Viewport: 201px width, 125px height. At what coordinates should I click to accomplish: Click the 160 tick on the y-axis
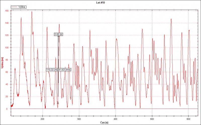[x=7, y=11]
